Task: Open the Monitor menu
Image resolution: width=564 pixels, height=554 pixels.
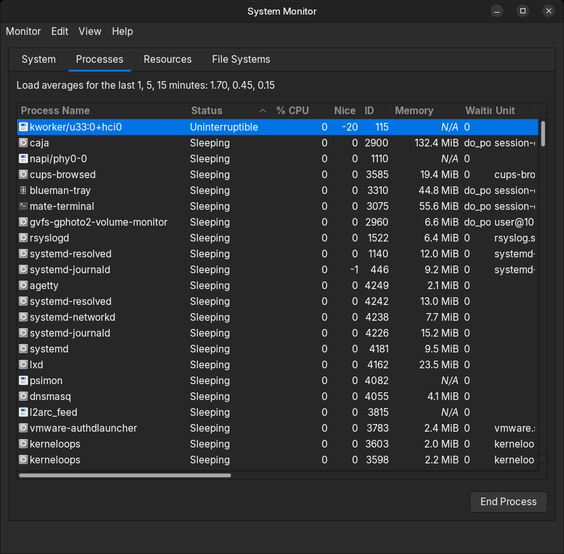Action: [23, 31]
